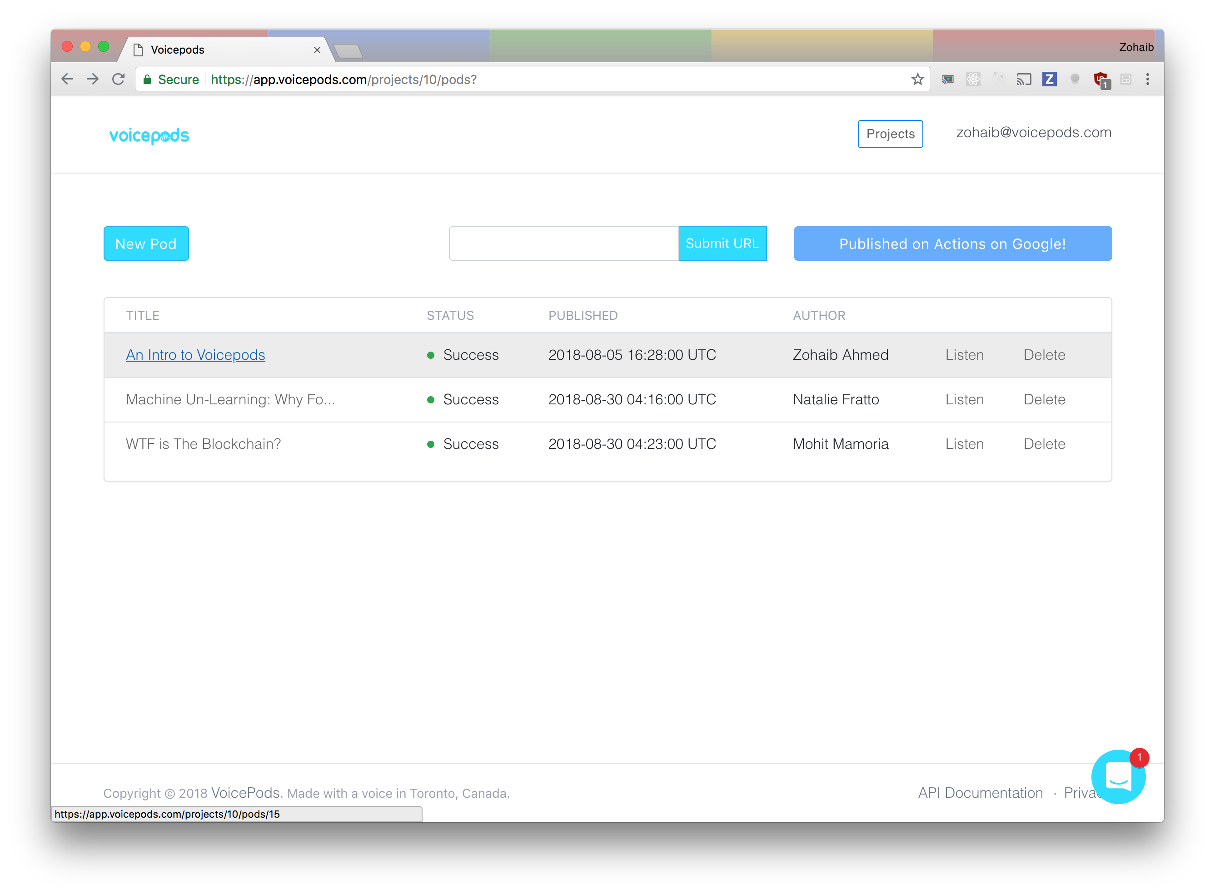Click the grey layout extension icon
The image size is (1215, 895).
[1125, 79]
